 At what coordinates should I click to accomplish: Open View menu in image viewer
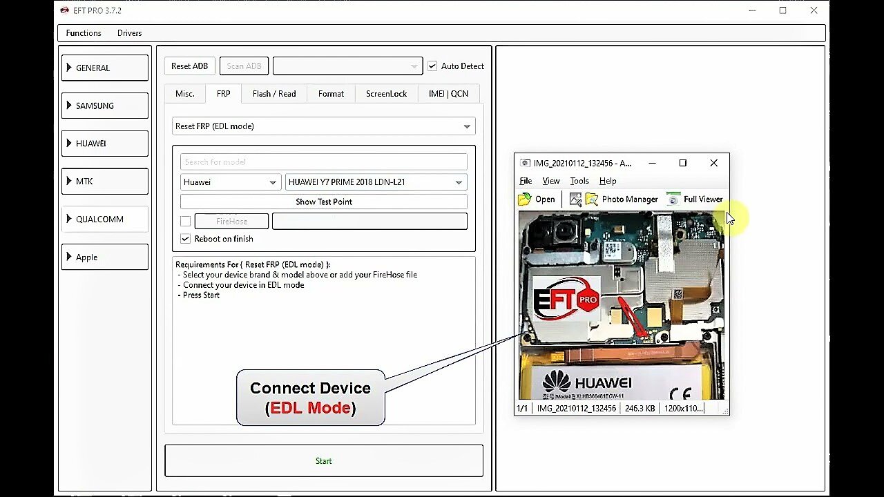pos(551,181)
